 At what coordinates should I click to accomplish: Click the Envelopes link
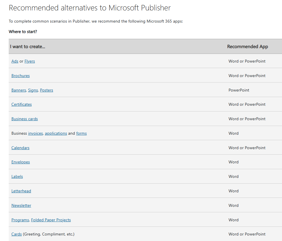coord(21,162)
